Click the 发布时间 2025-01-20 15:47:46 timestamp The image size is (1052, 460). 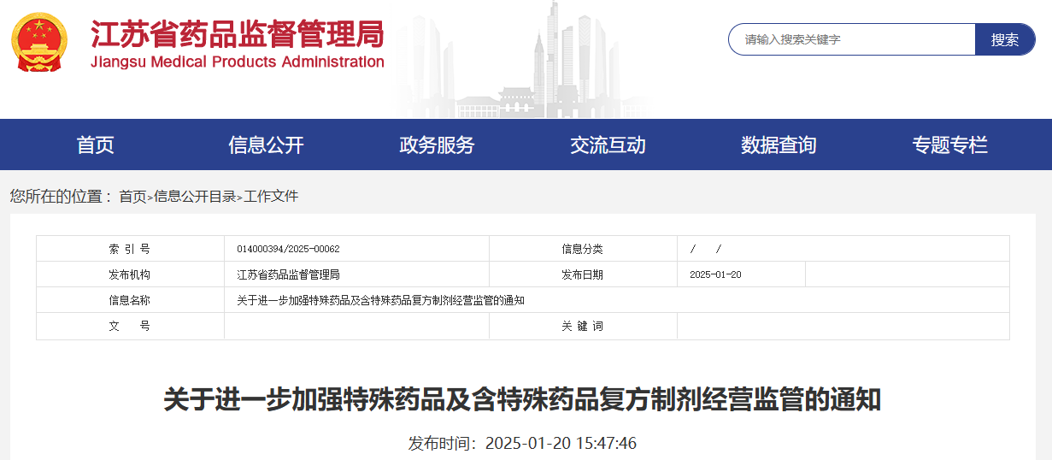coord(522,443)
